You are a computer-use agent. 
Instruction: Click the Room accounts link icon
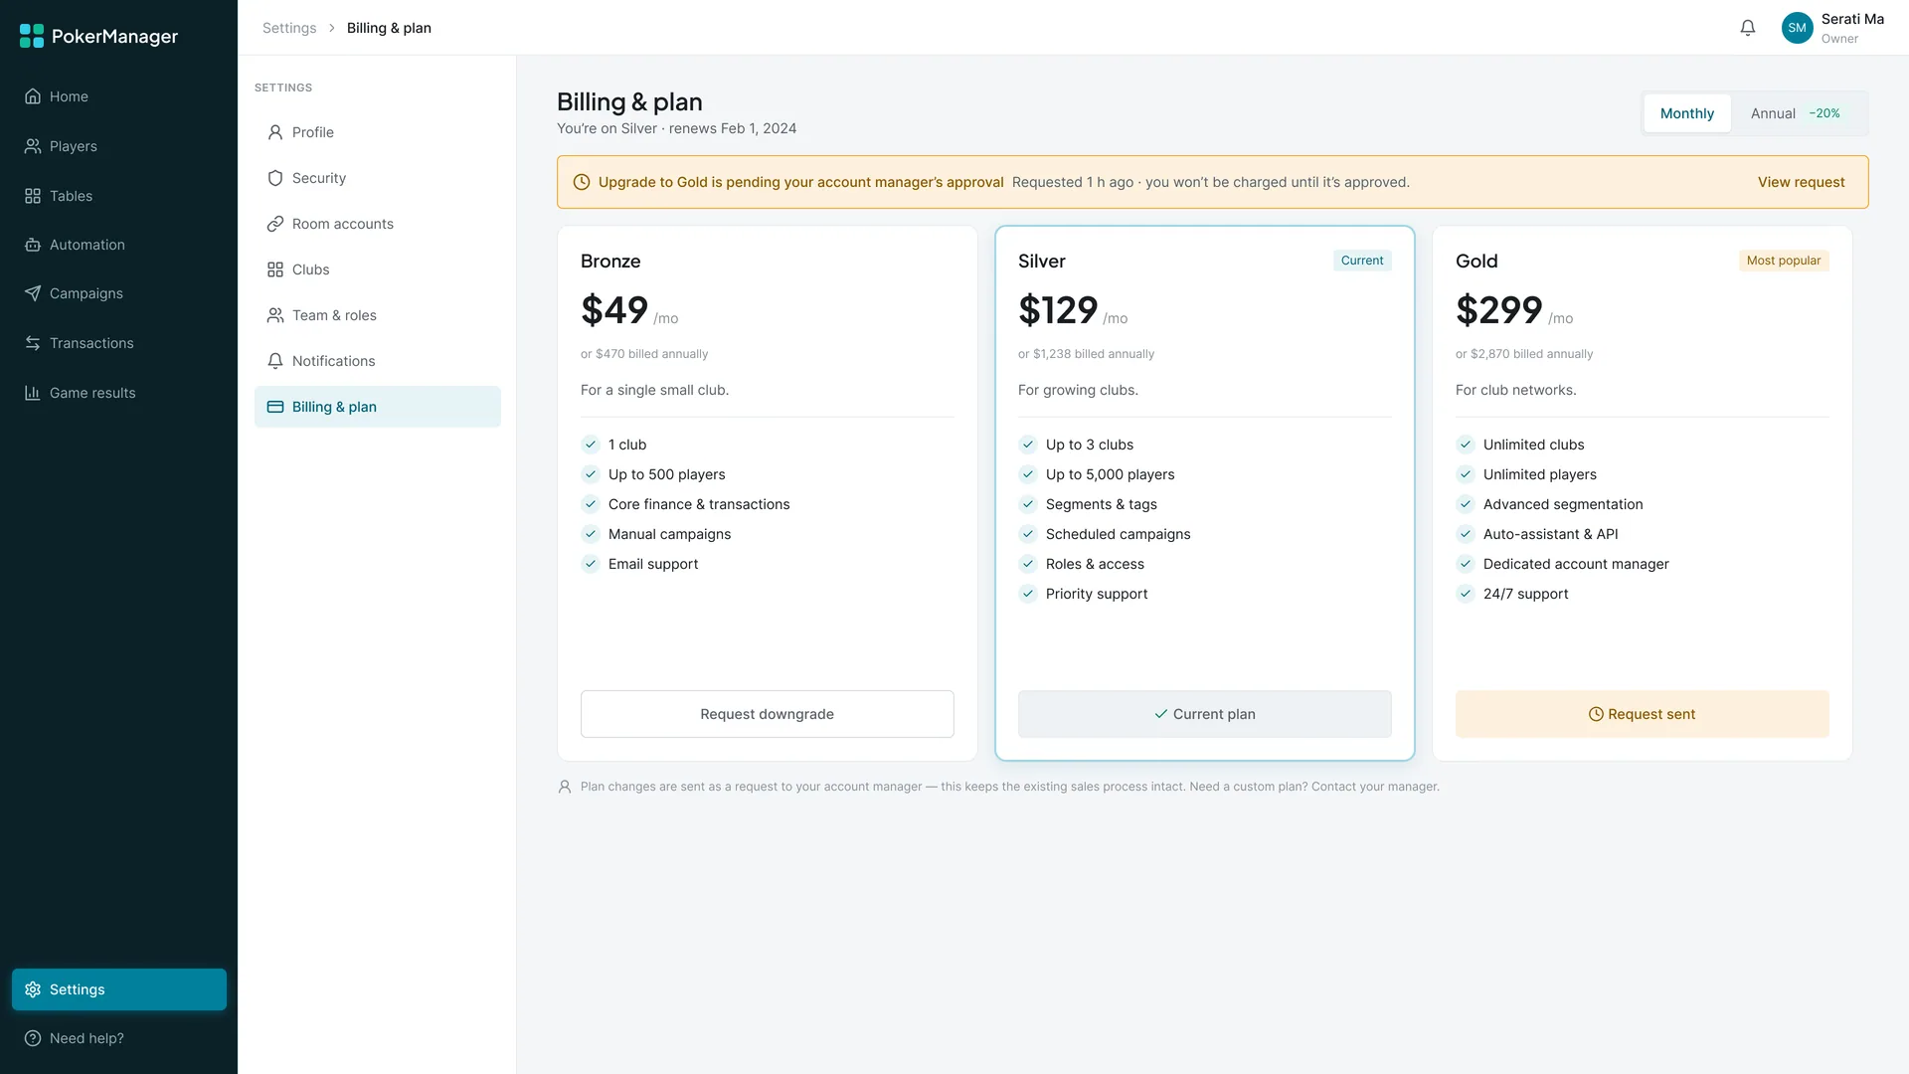[x=275, y=224]
